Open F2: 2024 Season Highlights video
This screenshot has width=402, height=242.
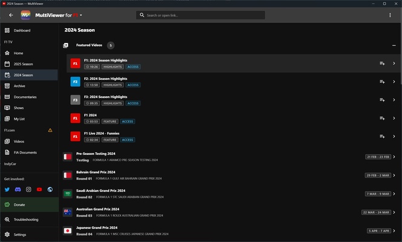[232, 82]
